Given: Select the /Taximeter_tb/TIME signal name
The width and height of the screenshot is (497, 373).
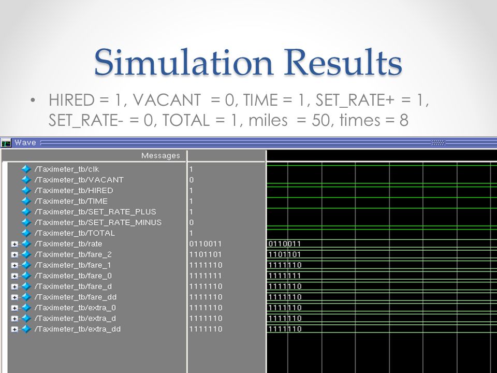Looking at the screenshot, I should coord(71,201).
